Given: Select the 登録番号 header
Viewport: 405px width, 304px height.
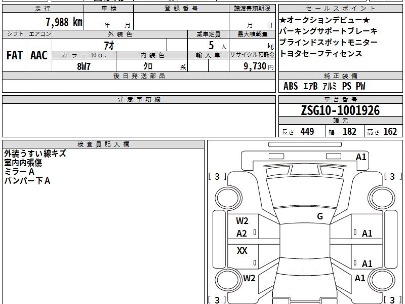Looking at the screenshot, I should pyautogui.click(x=181, y=9).
